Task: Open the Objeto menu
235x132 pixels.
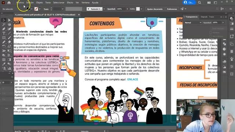Action: [39, 3]
